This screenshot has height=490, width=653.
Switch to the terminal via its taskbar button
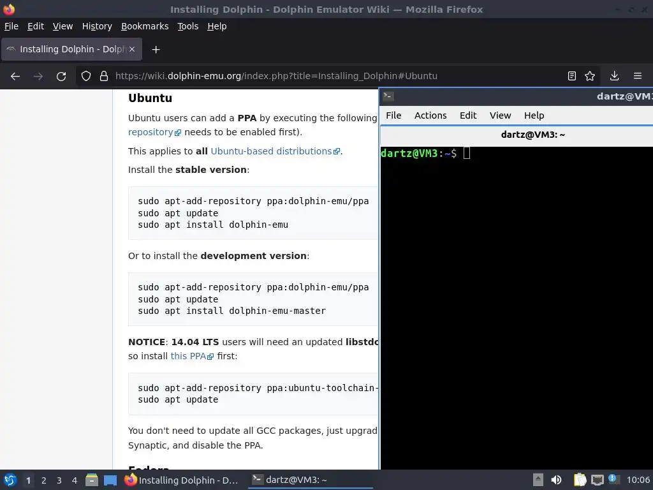point(311,480)
